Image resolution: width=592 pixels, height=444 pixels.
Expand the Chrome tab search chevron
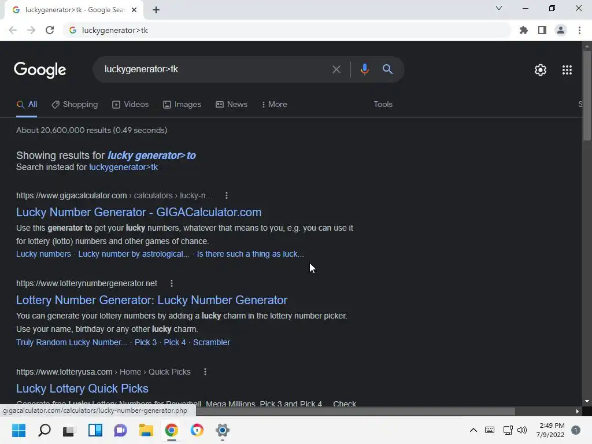click(x=499, y=8)
